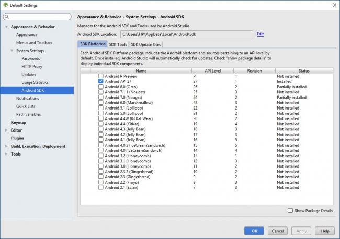The image size is (340, 239).
Task: Select Updates in the tree
Action: [29, 75]
